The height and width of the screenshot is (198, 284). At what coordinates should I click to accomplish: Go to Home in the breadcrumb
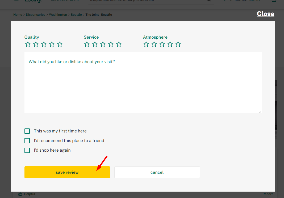click(x=18, y=14)
